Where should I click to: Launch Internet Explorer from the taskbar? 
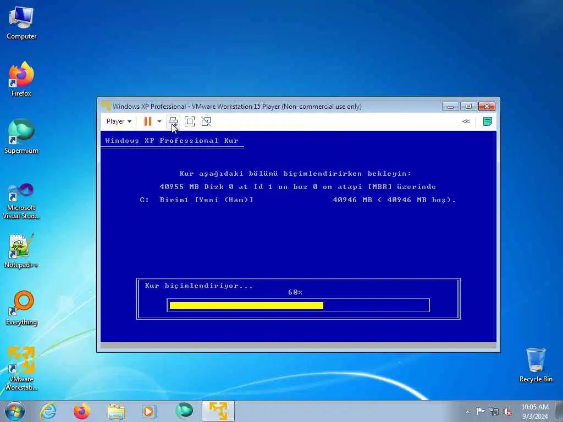tap(48, 411)
